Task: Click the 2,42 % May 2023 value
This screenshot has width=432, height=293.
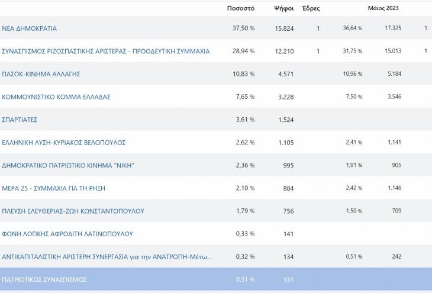Action: point(354,188)
